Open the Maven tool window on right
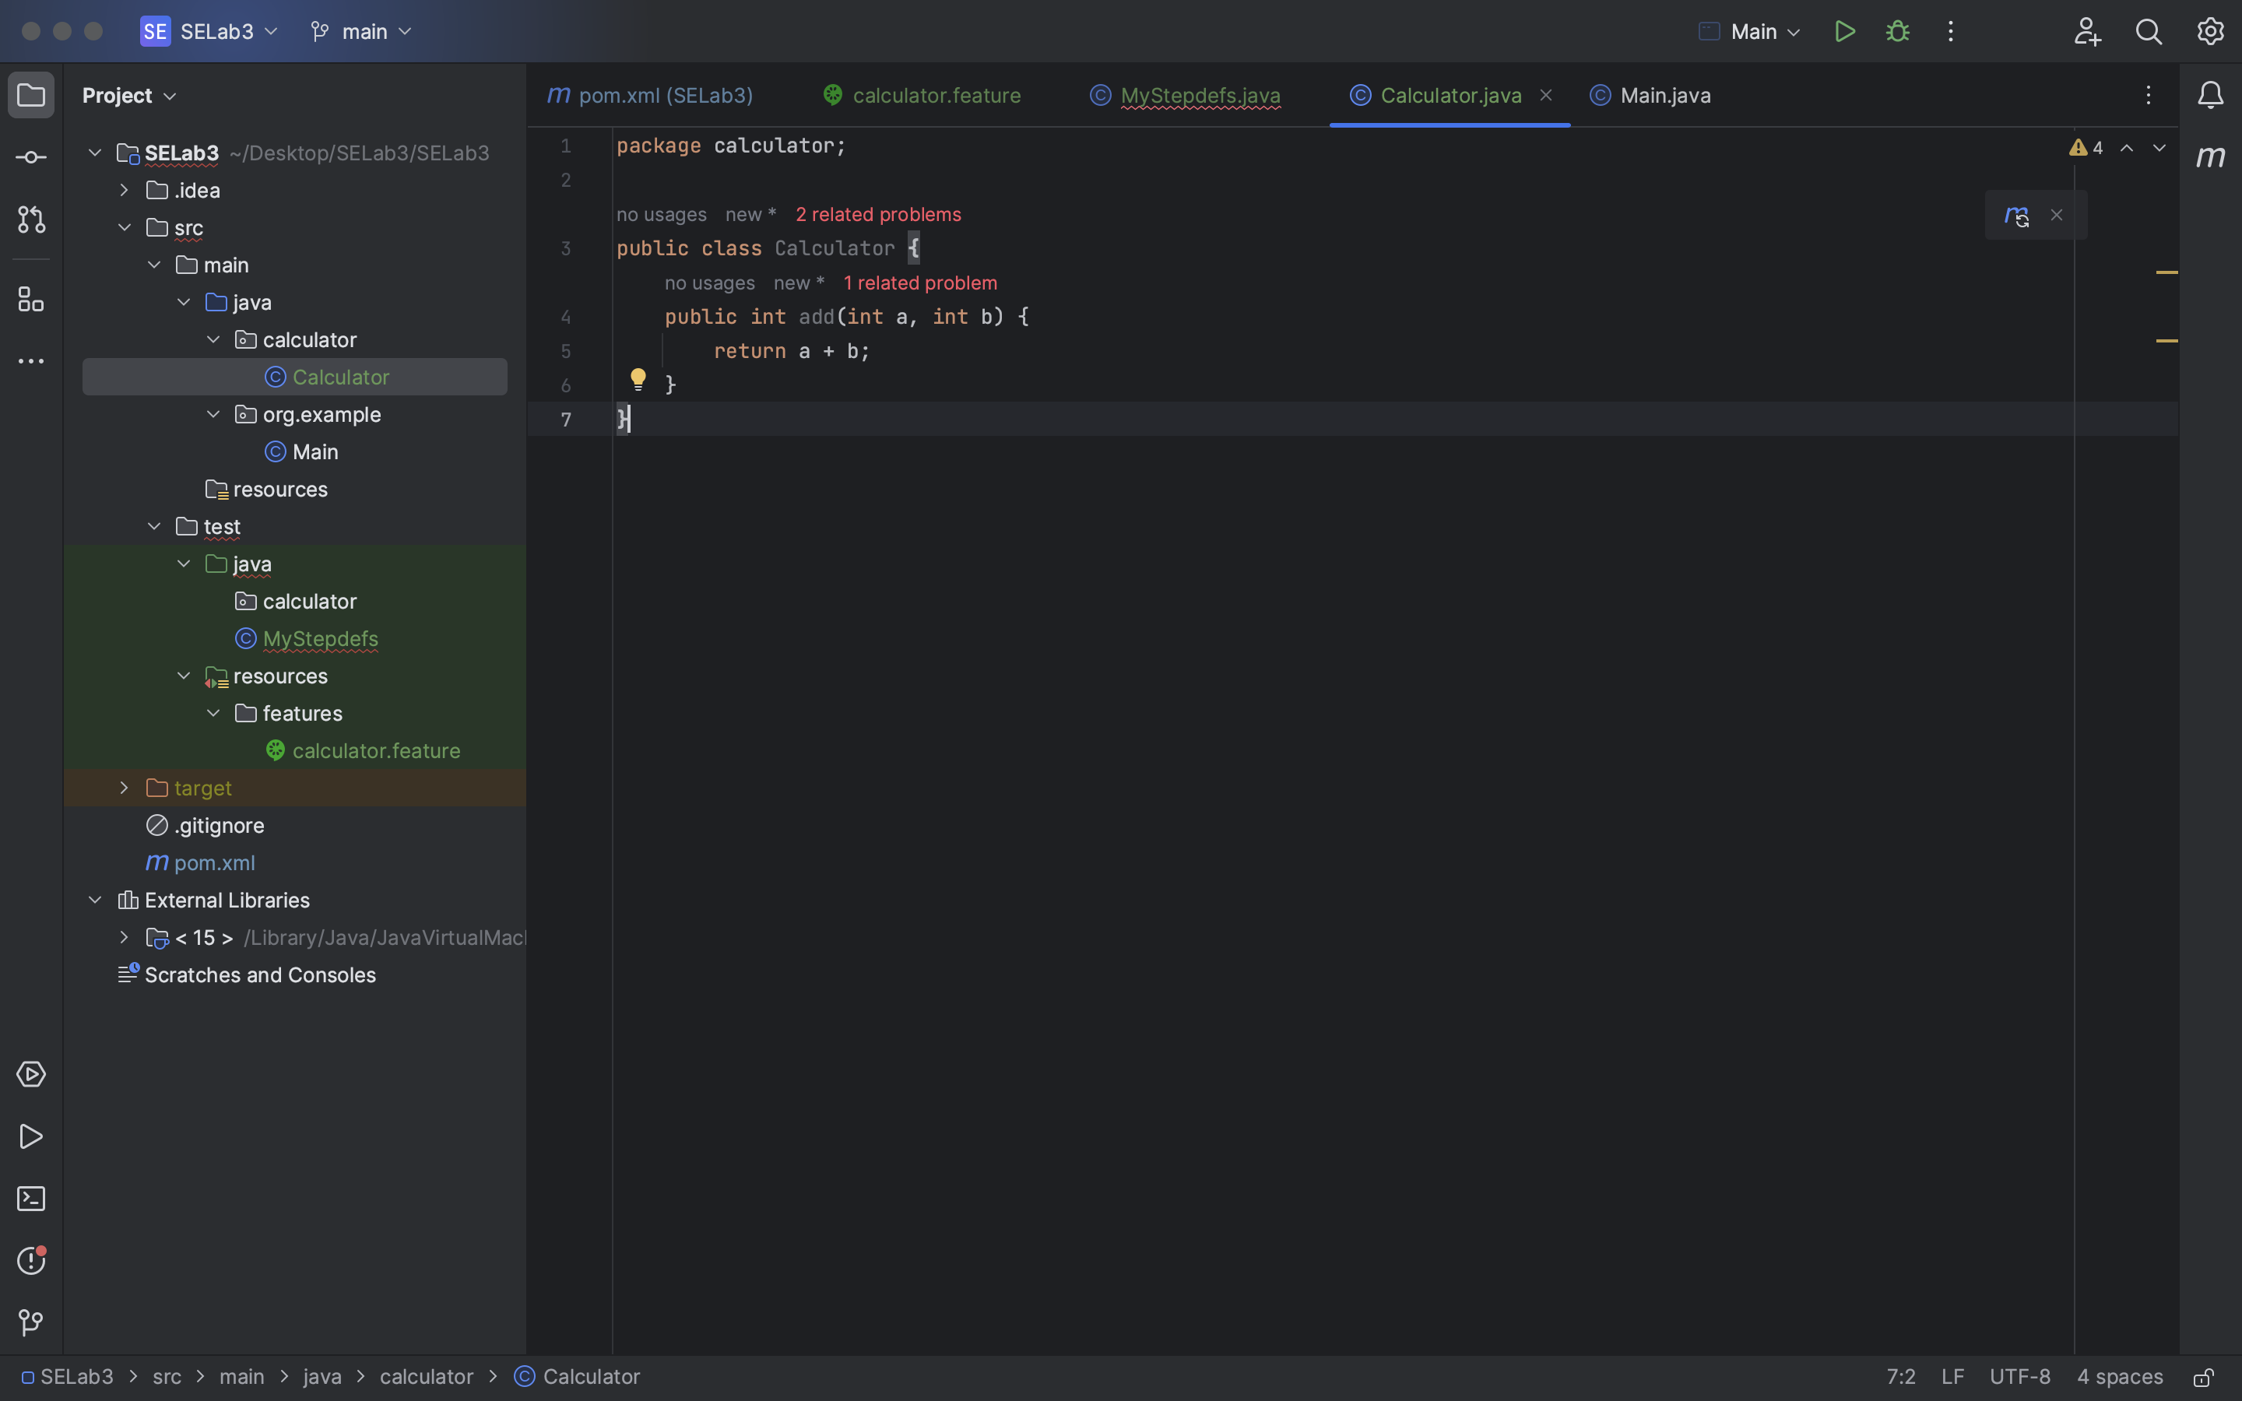Image resolution: width=2242 pixels, height=1401 pixels. [x=2211, y=156]
